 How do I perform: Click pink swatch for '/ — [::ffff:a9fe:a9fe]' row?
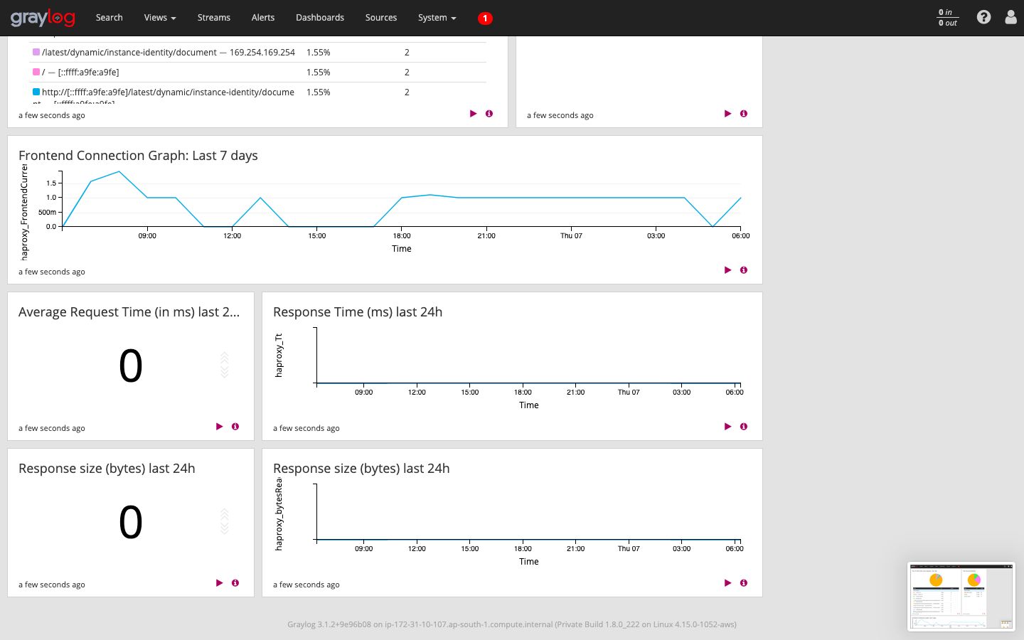click(36, 72)
